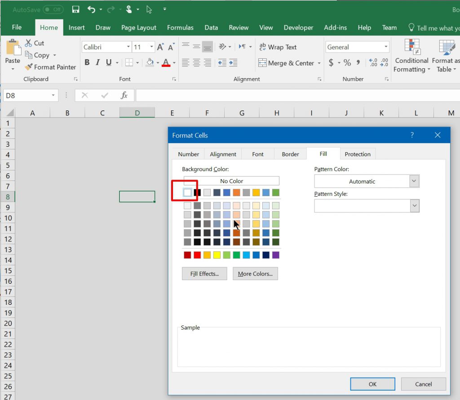This screenshot has height=400, width=460.
Task: Toggle Bottom Align in Alignment group
Action: pyautogui.click(x=208, y=47)
